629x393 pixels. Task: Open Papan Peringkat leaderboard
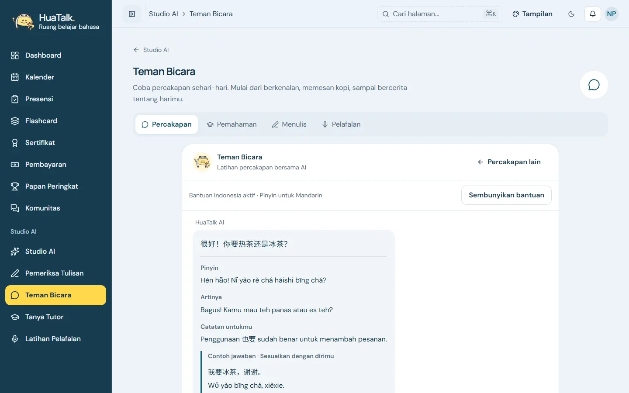point(55,186)
